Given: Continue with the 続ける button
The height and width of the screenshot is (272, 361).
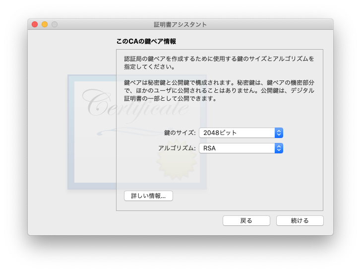Looking at the screenshot, I should click(300, 220).
